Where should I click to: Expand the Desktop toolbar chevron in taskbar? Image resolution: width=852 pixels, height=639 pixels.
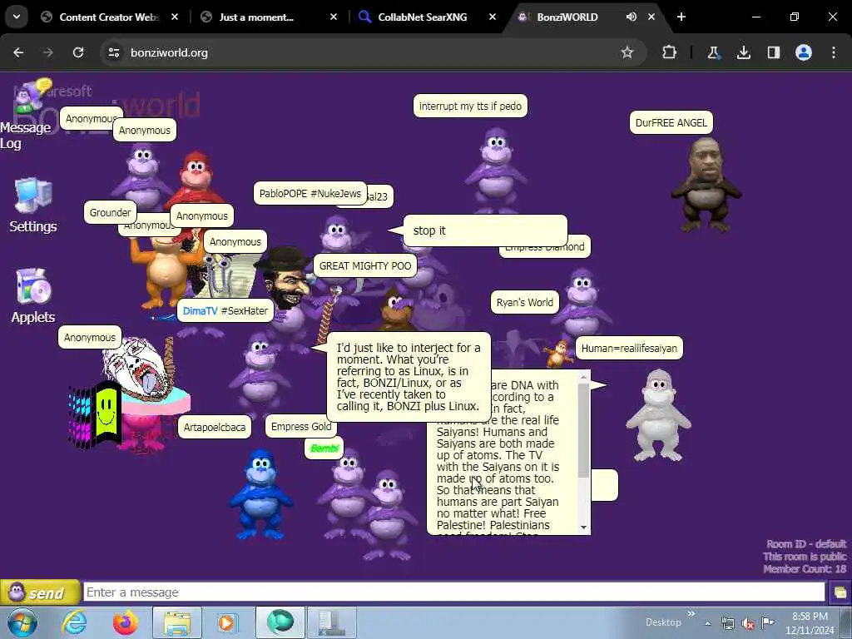pyautogui.click(x=691, y=614)
